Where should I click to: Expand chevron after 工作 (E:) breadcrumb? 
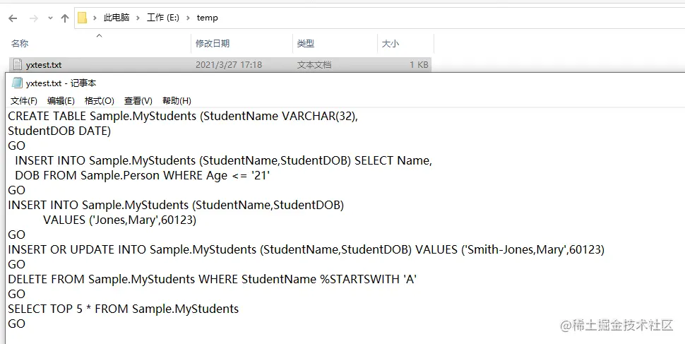click(x=189, y=18)
